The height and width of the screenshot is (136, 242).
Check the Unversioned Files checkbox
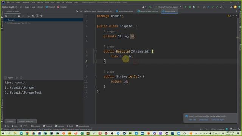8,23
